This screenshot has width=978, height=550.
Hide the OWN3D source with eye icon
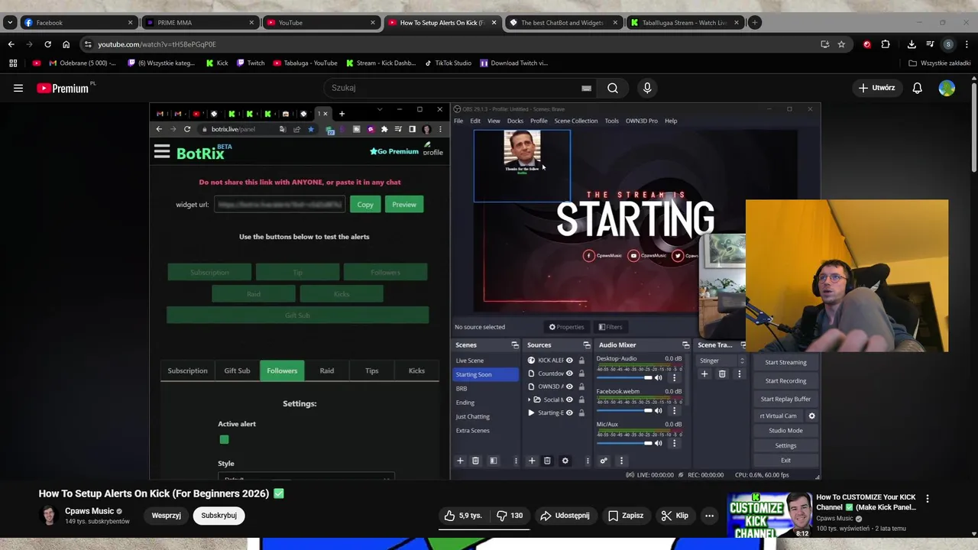(569, 387)
